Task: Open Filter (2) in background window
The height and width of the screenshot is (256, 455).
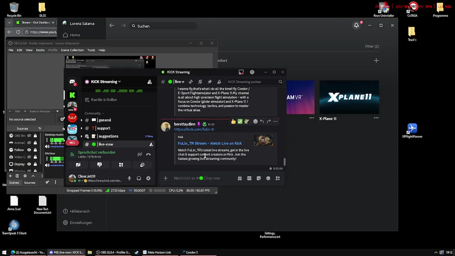Action: click(x=372, y=46)
